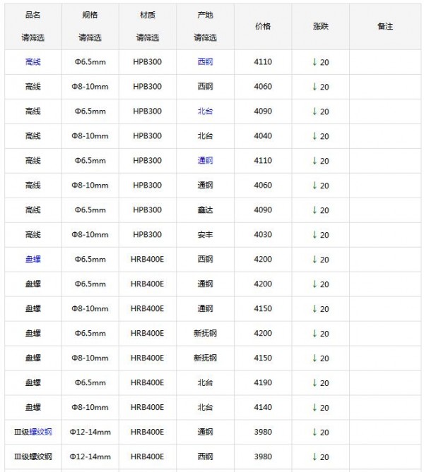Open the blue 通钢 origin link in 高线 rows
The width and height of the screenshot is (424, 472).
(205, 161)
